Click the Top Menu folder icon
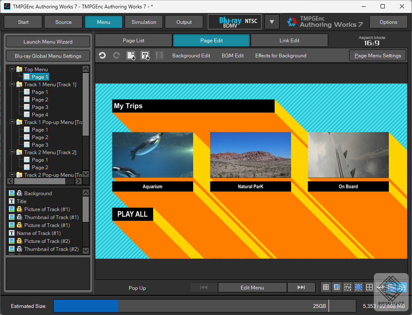This screenshot has height=315, width=412. coord(19,69)
